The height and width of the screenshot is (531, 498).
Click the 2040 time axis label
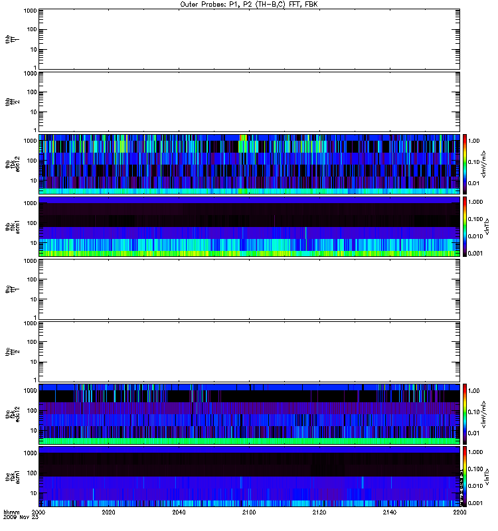pyautogui.click(x=179, y=512)
